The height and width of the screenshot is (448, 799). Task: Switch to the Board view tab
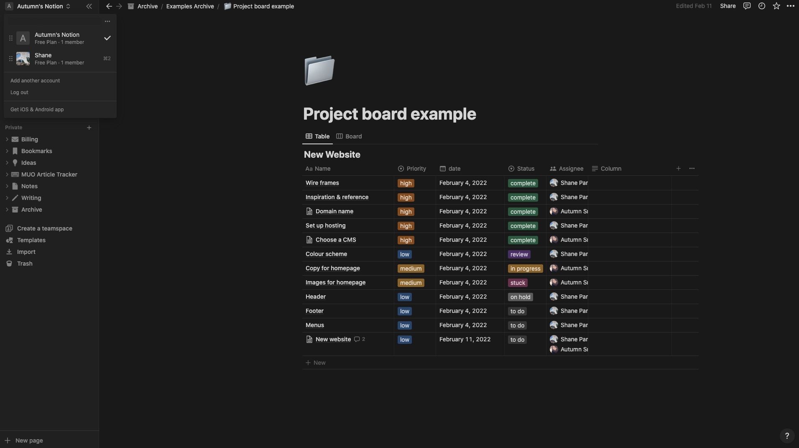(x=349, y=136)
